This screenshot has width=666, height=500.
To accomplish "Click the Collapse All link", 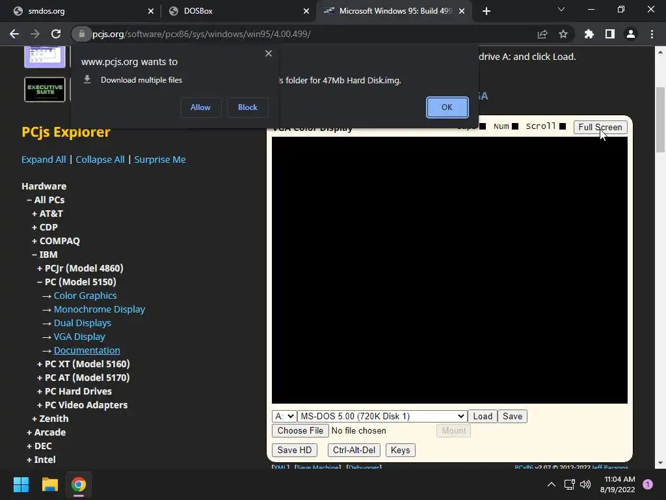I will pos(100,160).
